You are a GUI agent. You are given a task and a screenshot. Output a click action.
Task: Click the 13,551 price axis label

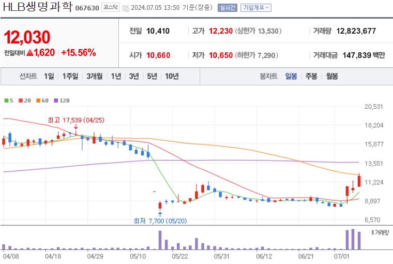[374, 164]
